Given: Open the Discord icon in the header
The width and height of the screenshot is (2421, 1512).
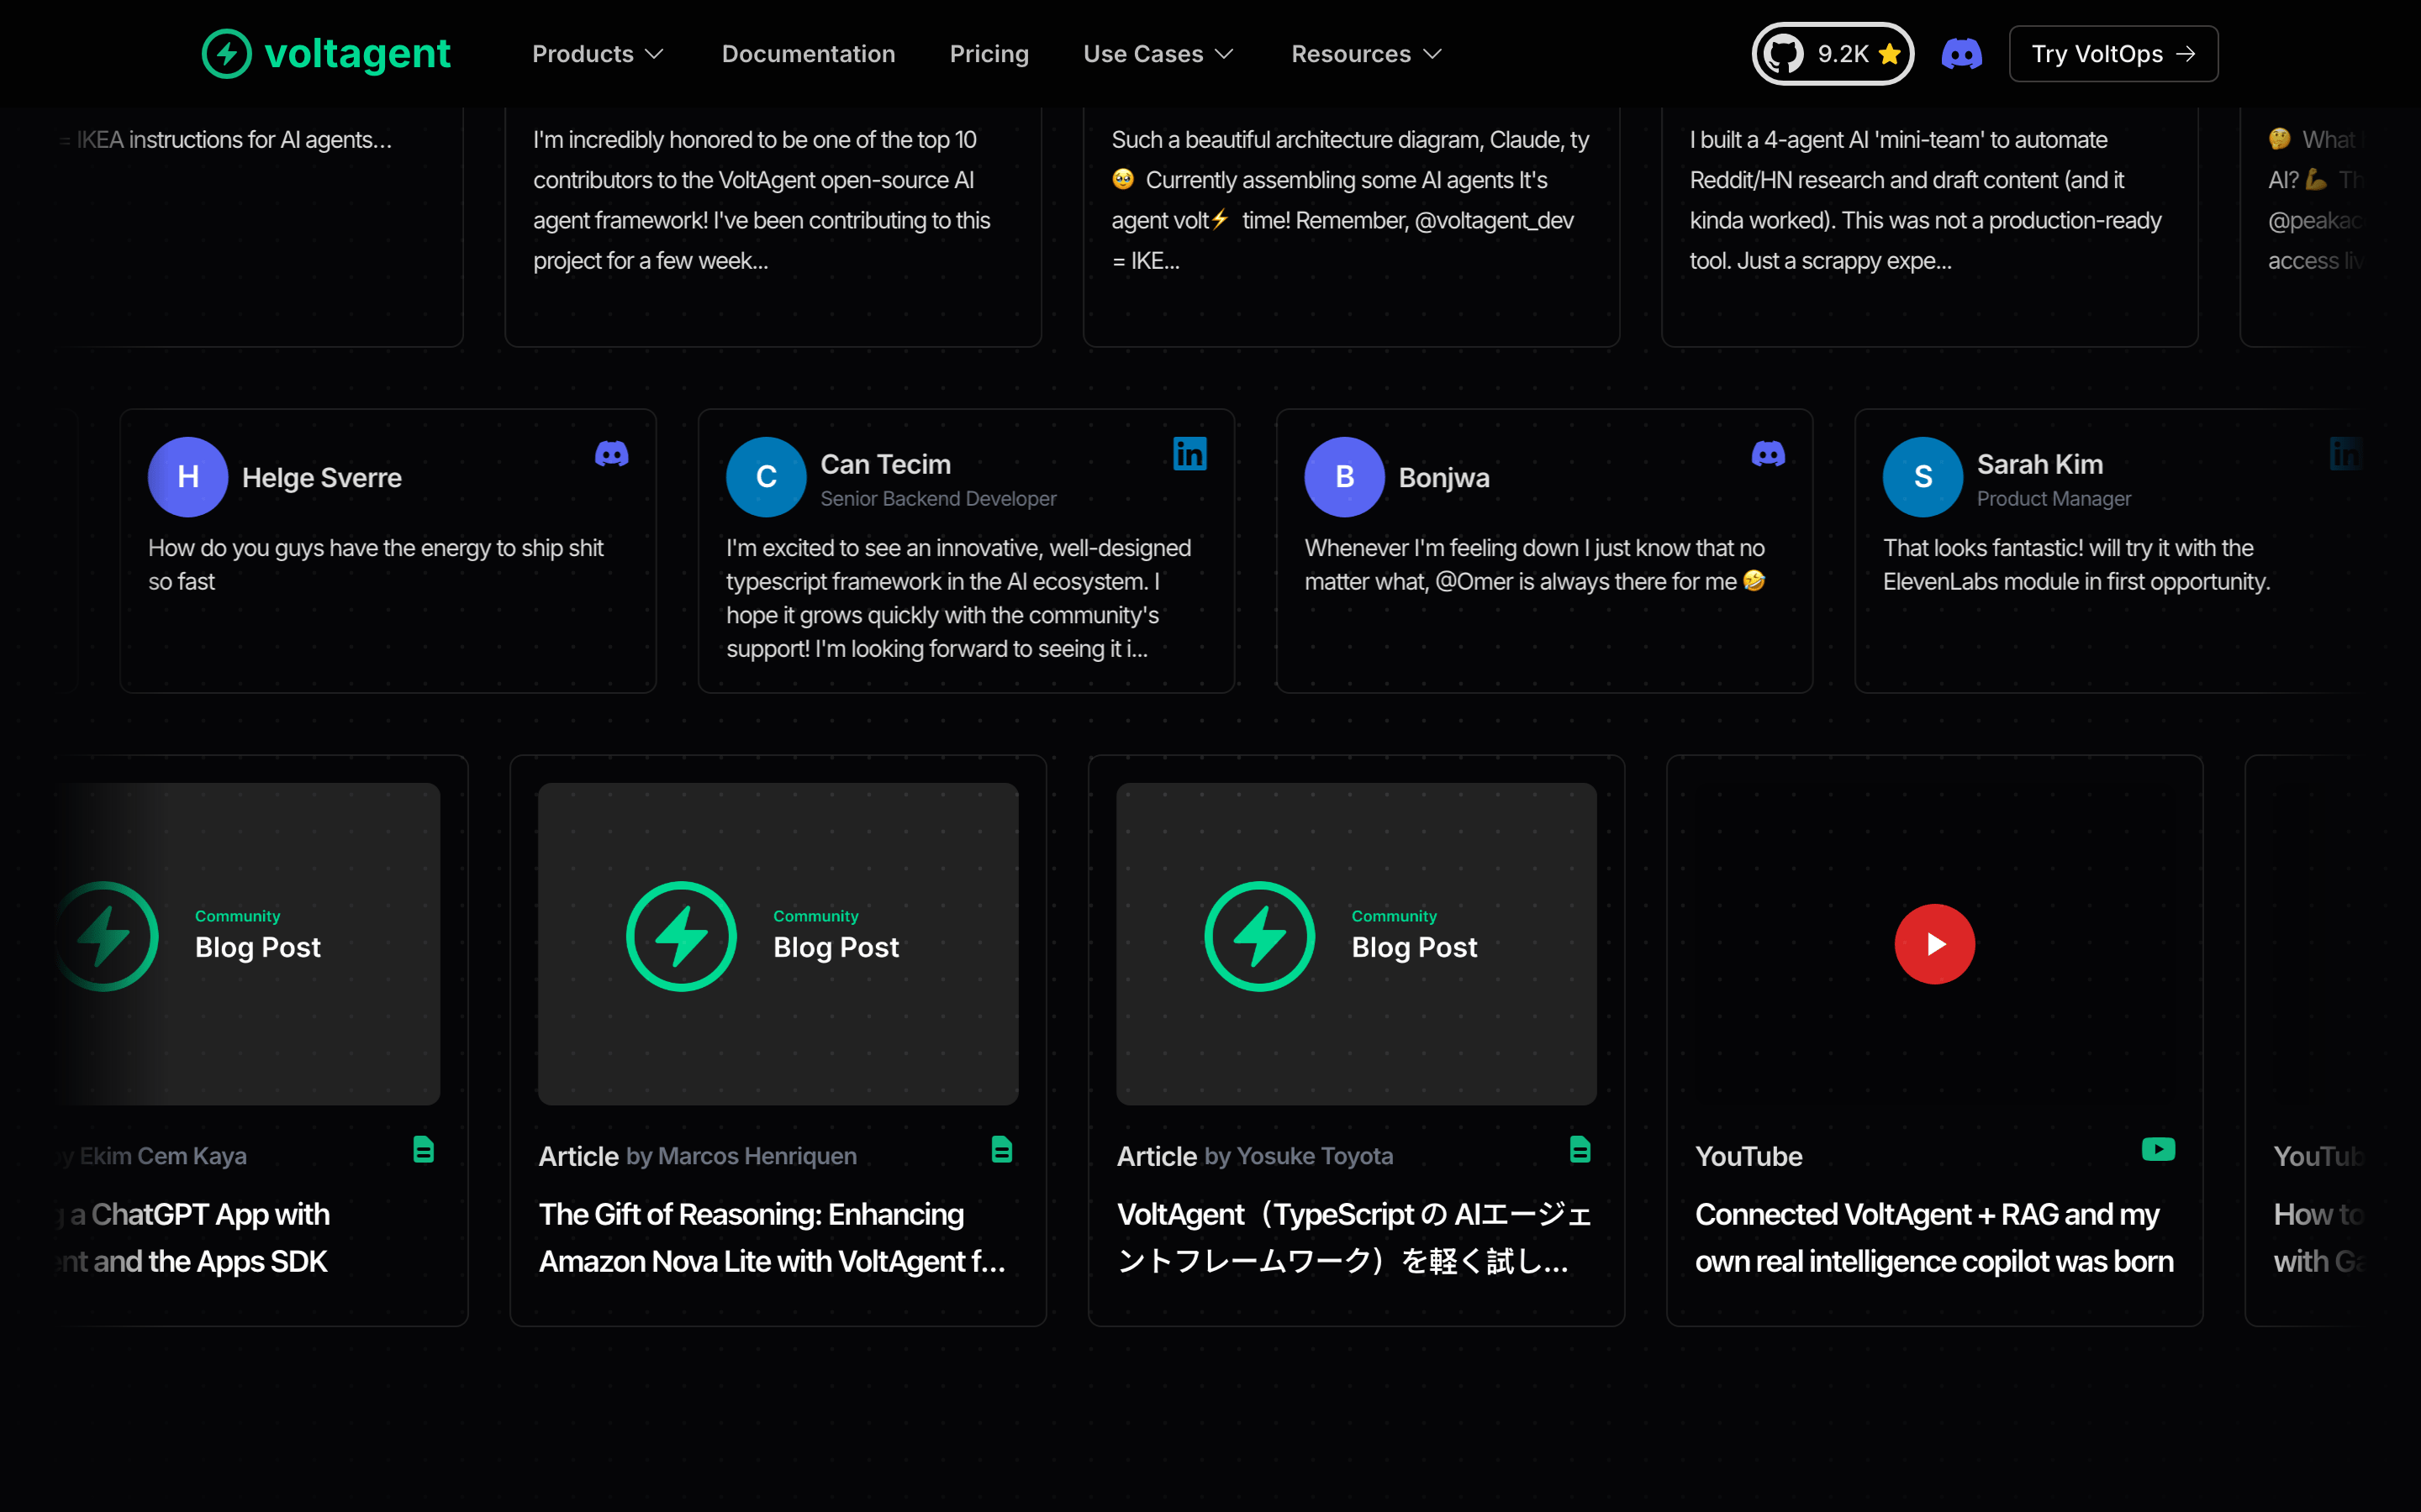Looking at the screenshot, I should 1961,54.
